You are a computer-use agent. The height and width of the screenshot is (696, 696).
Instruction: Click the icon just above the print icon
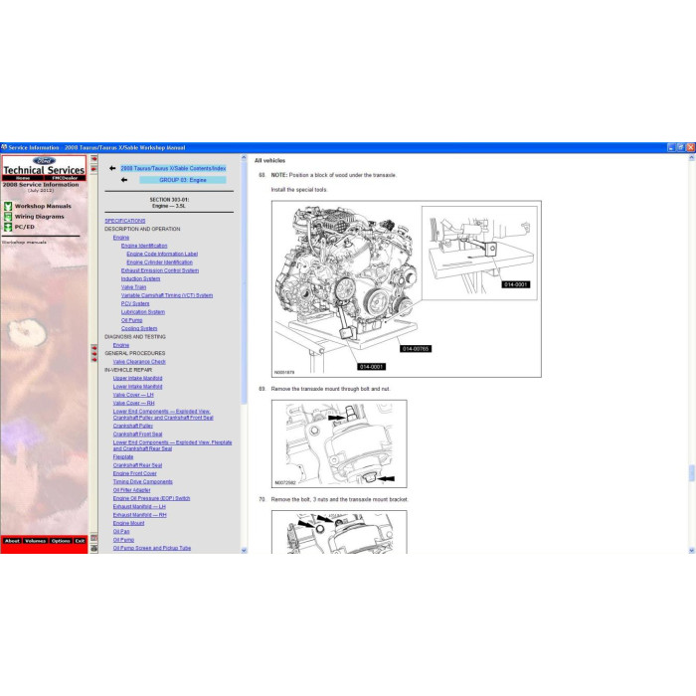coord(94,538)
